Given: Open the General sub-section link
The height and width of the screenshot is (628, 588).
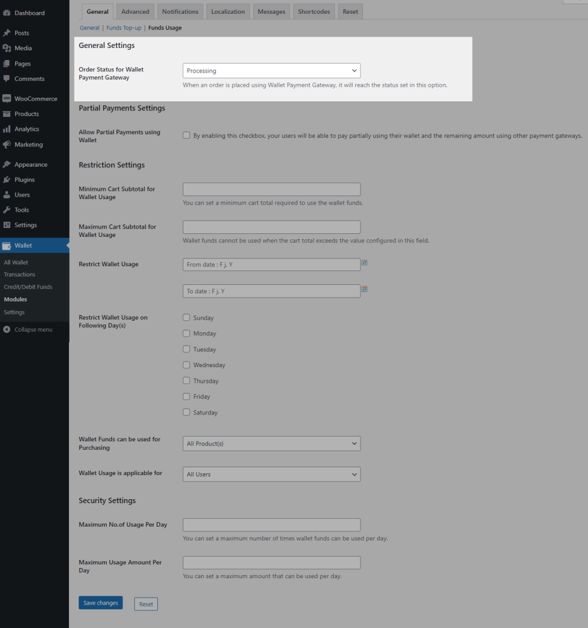Looking at the screenshot, I should 89,28.
